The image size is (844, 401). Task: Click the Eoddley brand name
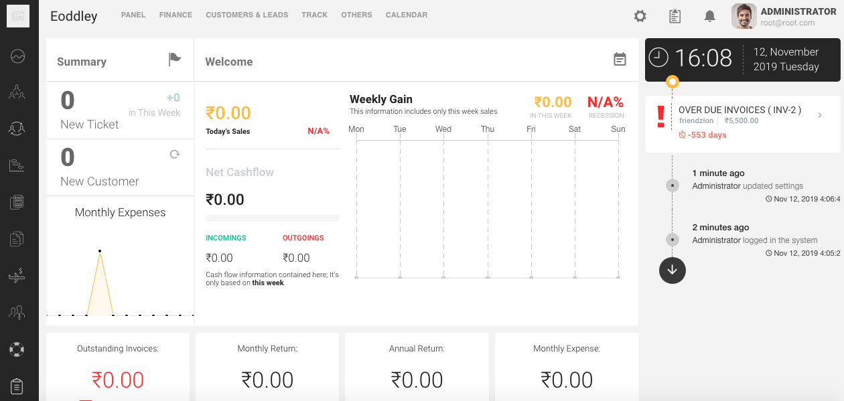click(74, 16)
